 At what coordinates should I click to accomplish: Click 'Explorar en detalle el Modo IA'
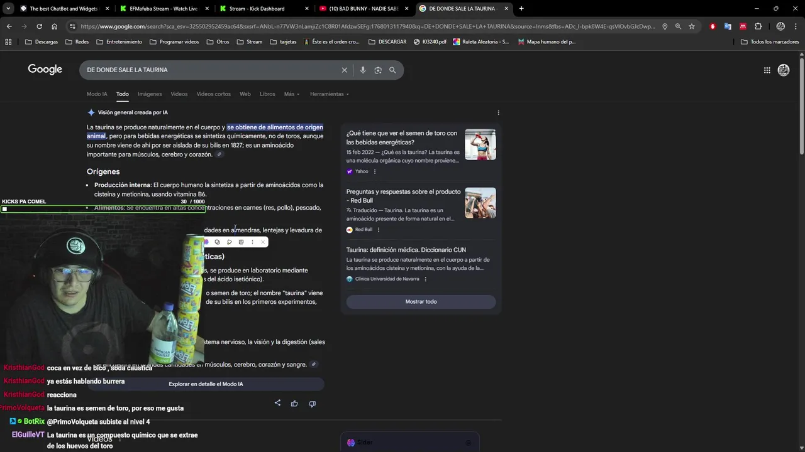click(206, 384)
